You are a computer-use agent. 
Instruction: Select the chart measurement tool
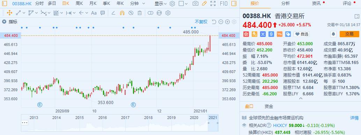(56, 13)
